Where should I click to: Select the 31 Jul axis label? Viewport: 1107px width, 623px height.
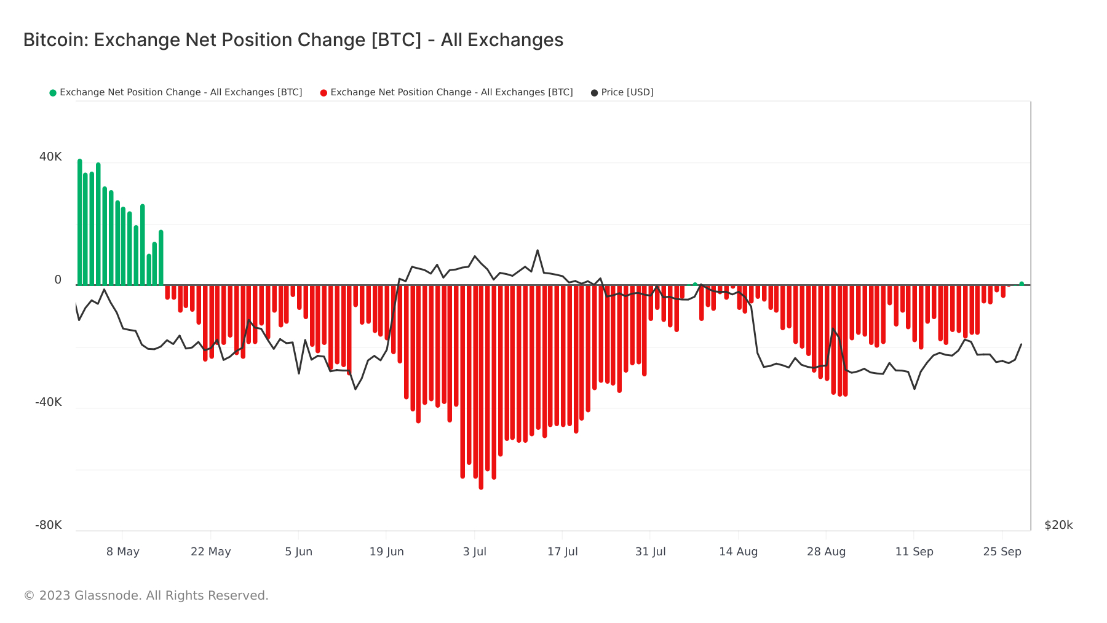click(651, 552)
